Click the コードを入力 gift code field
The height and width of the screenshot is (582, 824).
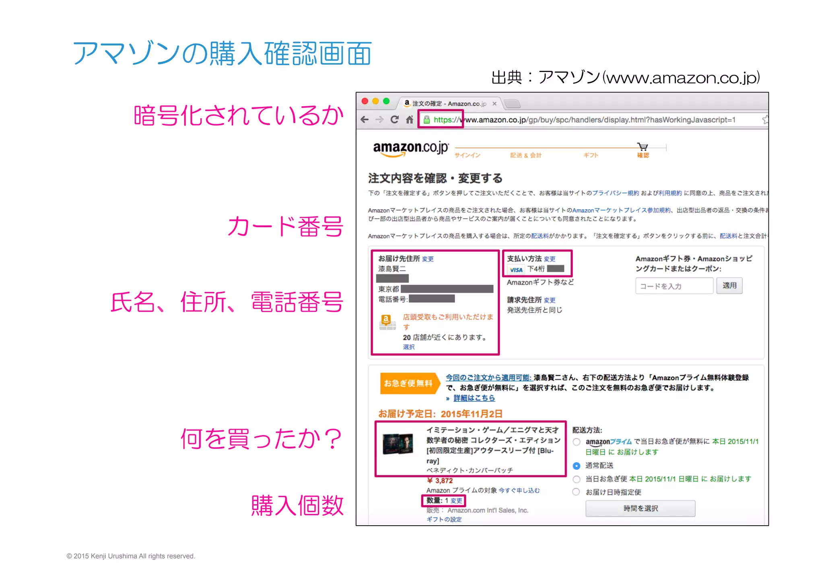coord(674,286)
